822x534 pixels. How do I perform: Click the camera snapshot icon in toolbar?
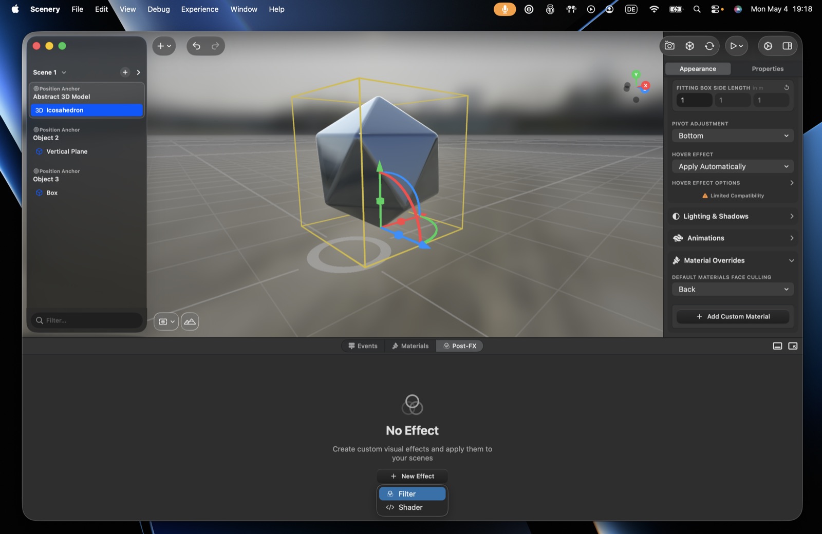(669, 46)
